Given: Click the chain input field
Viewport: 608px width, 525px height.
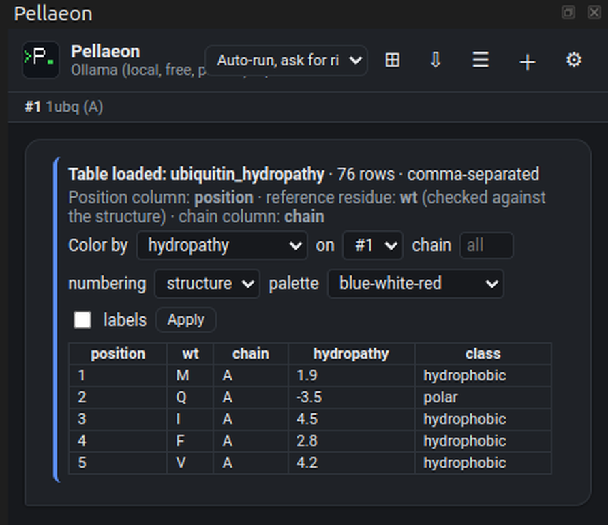Looking at the screenshot, I should click(486, 245).
